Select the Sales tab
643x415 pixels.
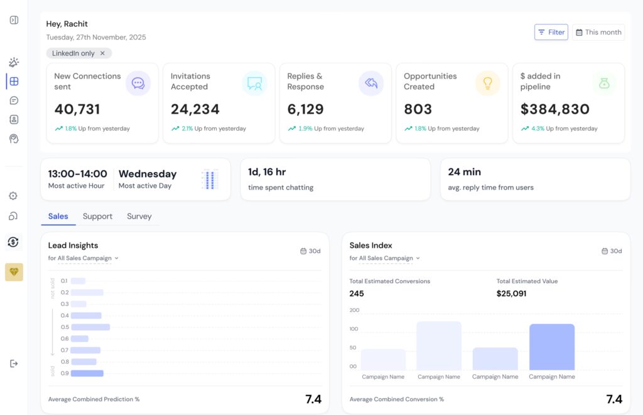point(58,216)
